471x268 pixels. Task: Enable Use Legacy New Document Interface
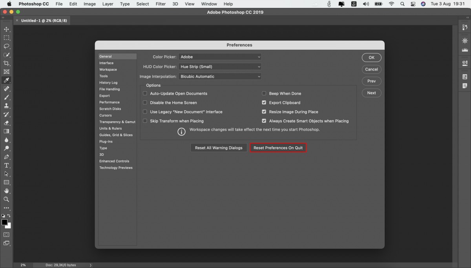[145, 112]
